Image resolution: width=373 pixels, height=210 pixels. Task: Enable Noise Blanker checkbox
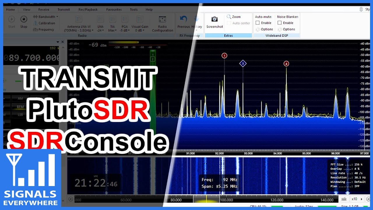pos(279,23)
